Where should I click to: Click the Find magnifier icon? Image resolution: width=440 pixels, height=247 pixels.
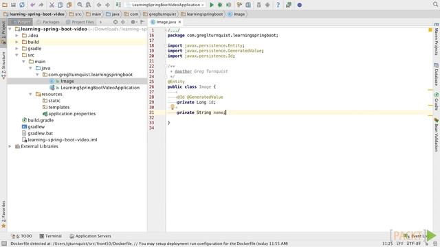80,5
